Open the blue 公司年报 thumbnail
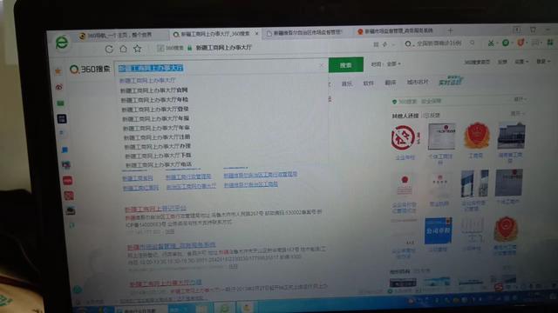558x313 pixels. (438, 230)
